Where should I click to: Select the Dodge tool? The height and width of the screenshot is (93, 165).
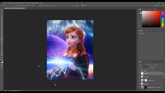[x=2, y=42]
